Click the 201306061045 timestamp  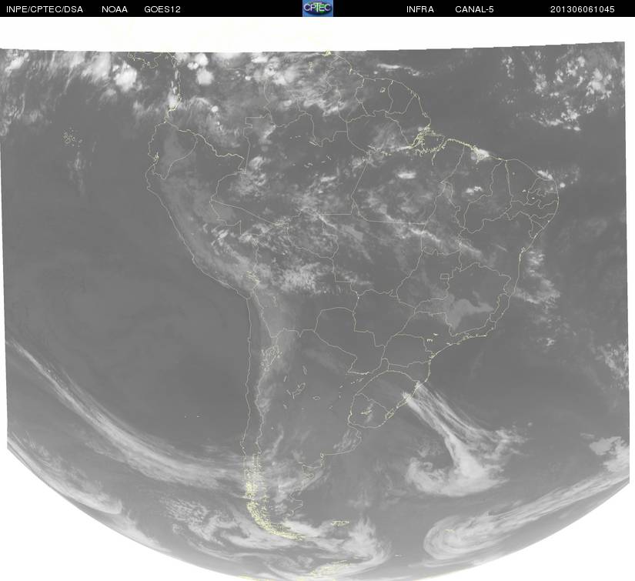click(x=583, y=9)
